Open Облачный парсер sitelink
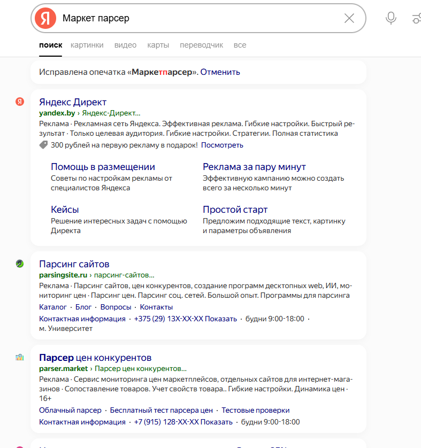421x448 pixels. tap(70, 410)
